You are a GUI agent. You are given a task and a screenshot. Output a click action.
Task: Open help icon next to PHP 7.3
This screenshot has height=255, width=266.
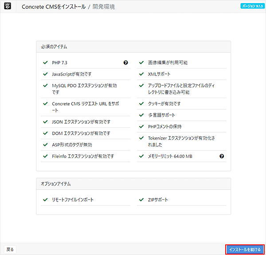pyautogui.click(x=125, y=63)
